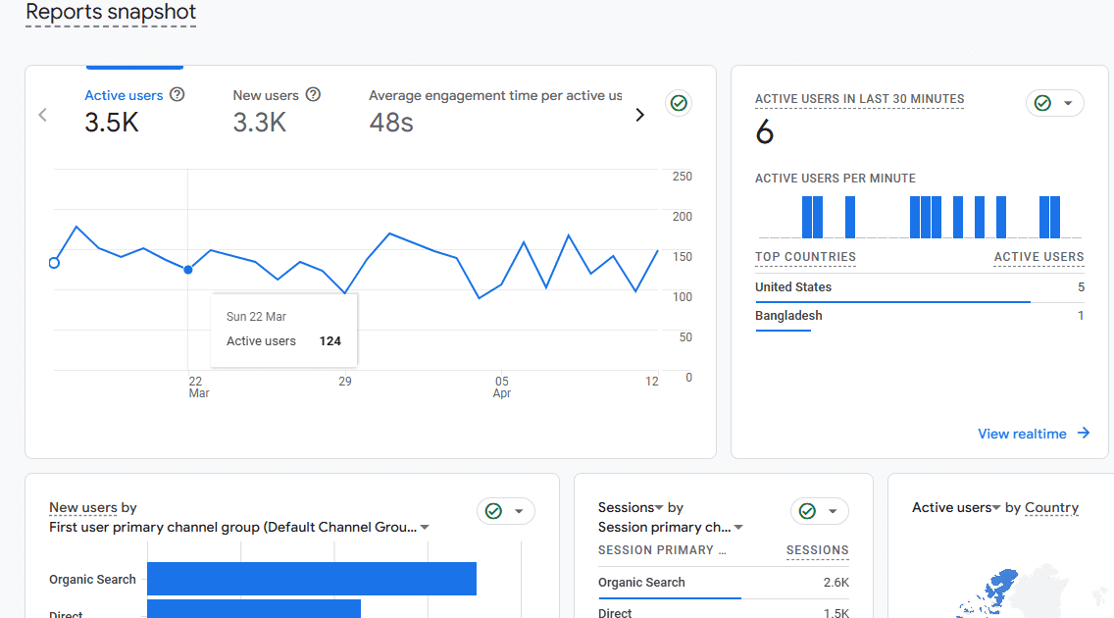Click the Country link in the Active users card
The image size is (1114, 618).
1051,507
